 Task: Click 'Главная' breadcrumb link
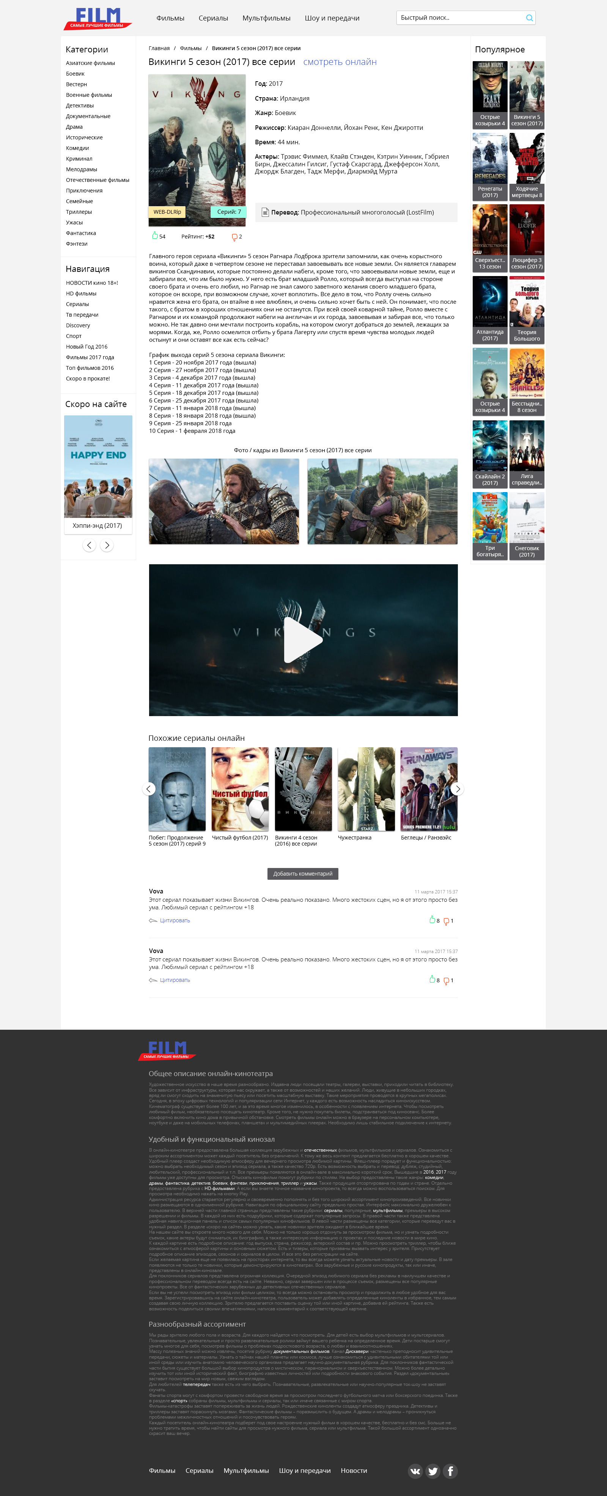click(159, 48)
